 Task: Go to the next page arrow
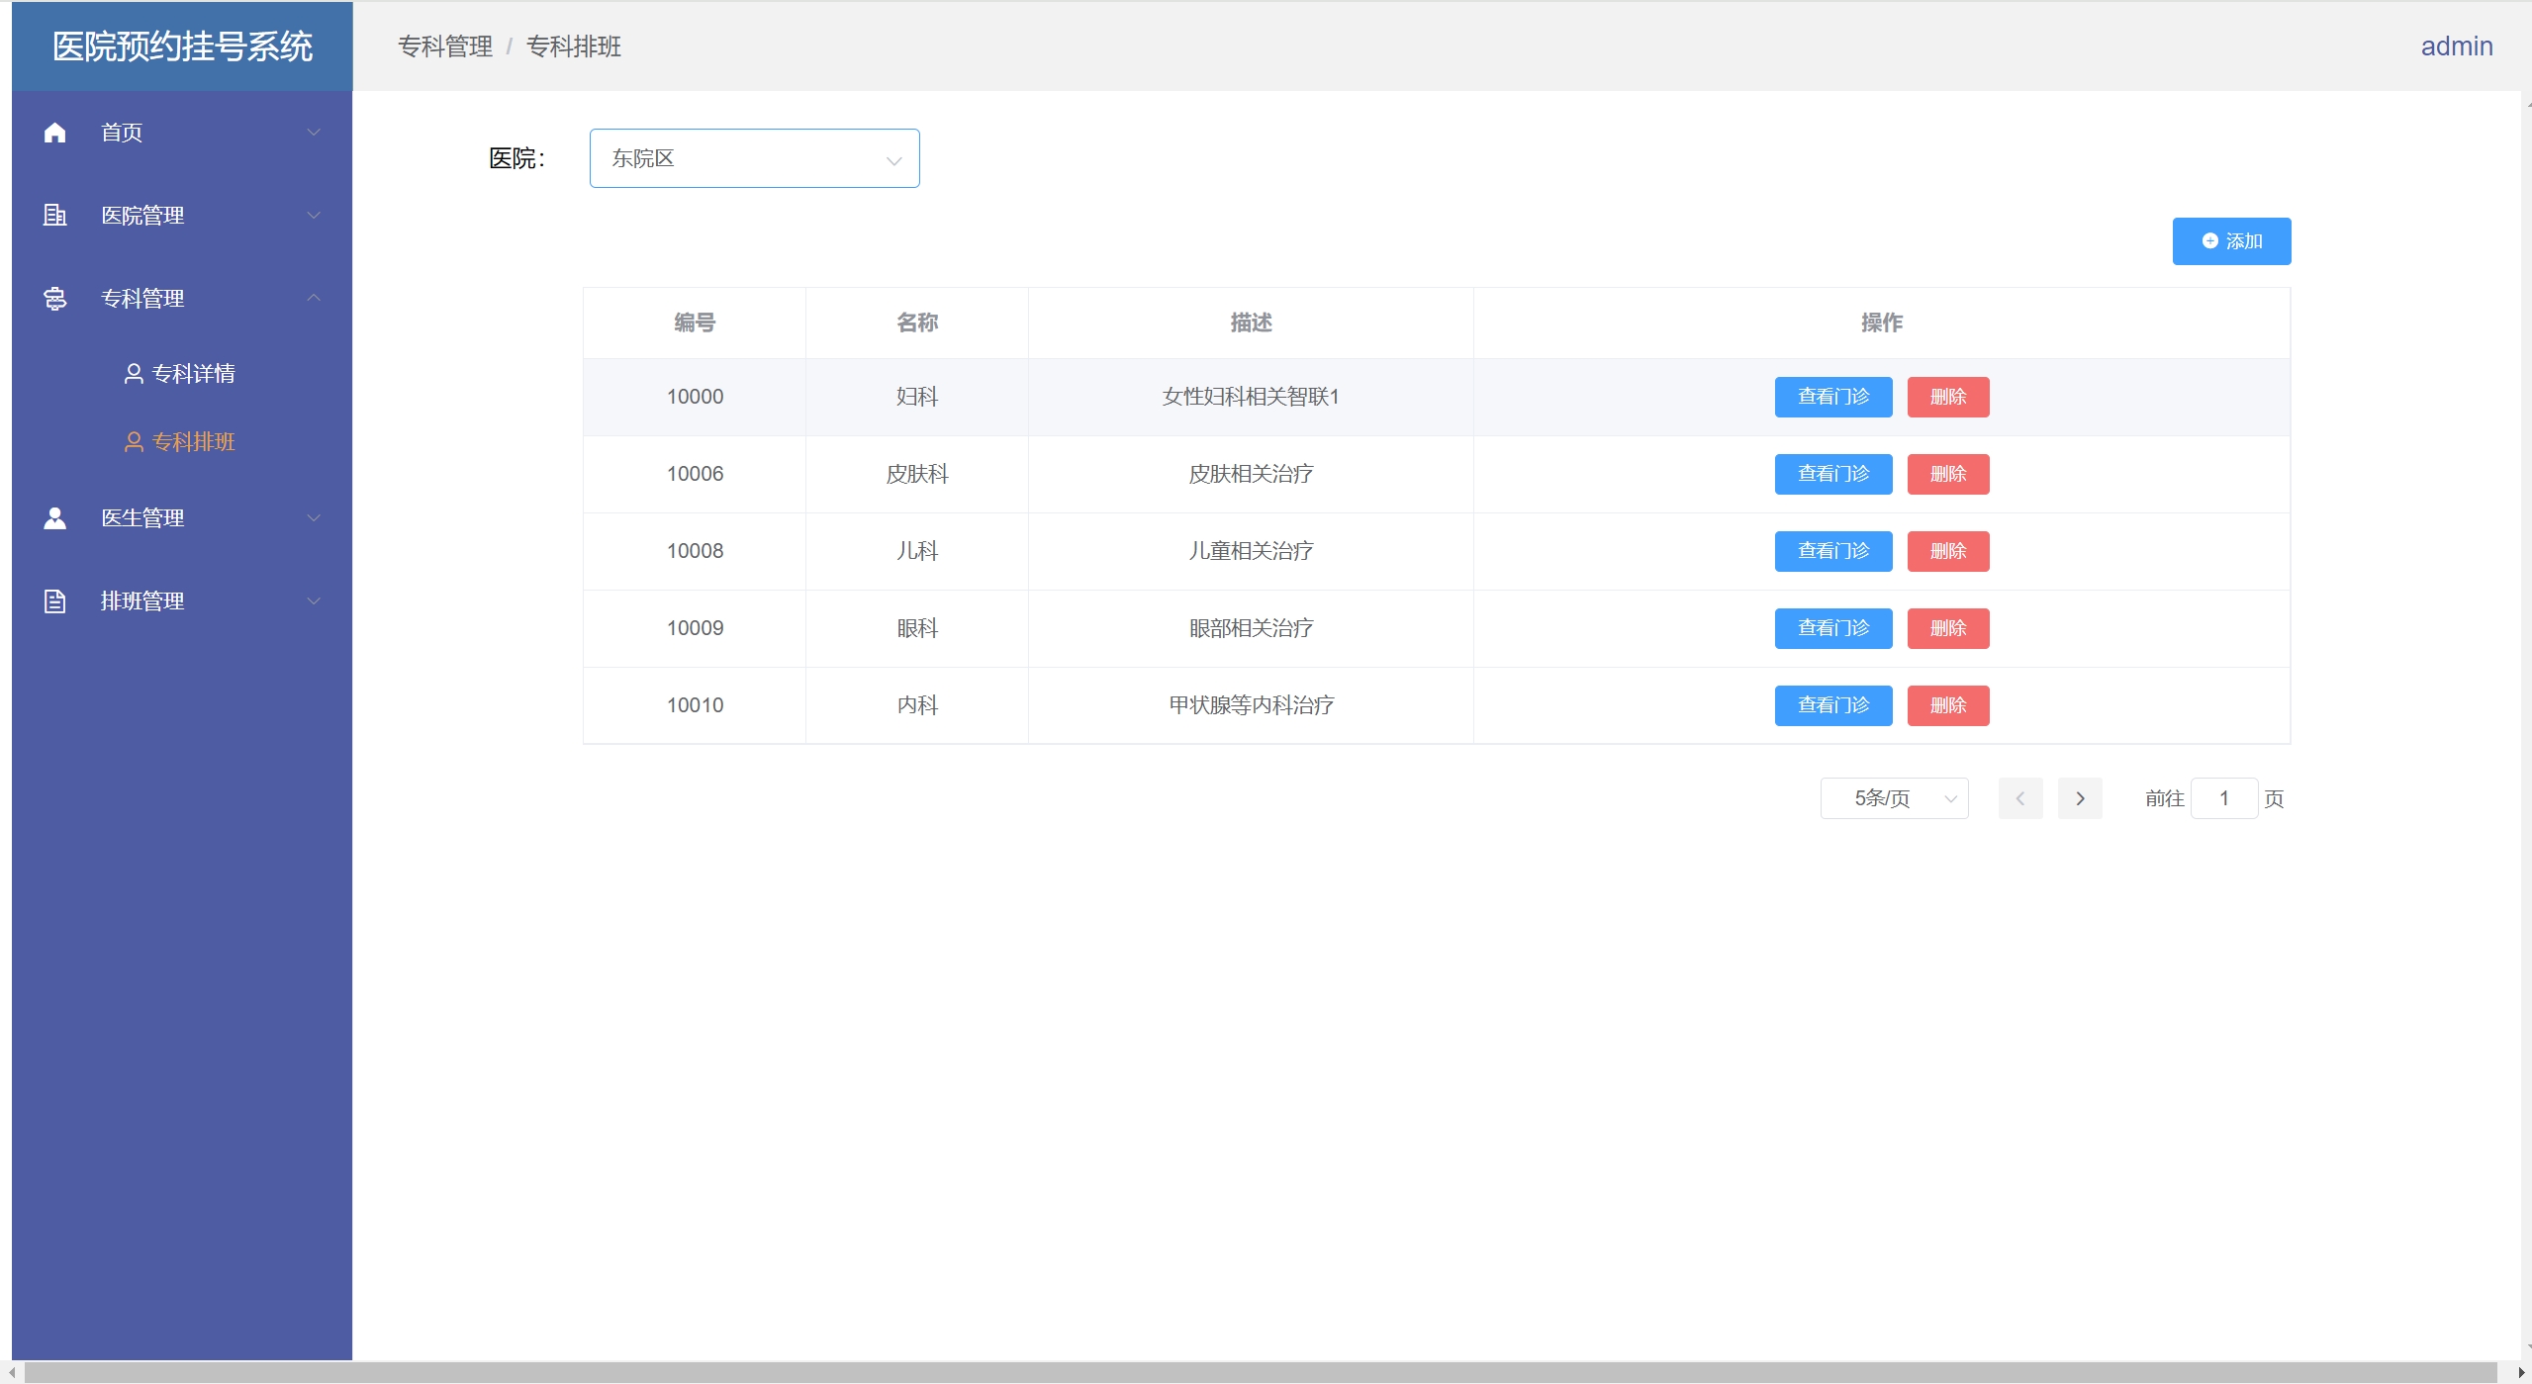point(2079,798)
